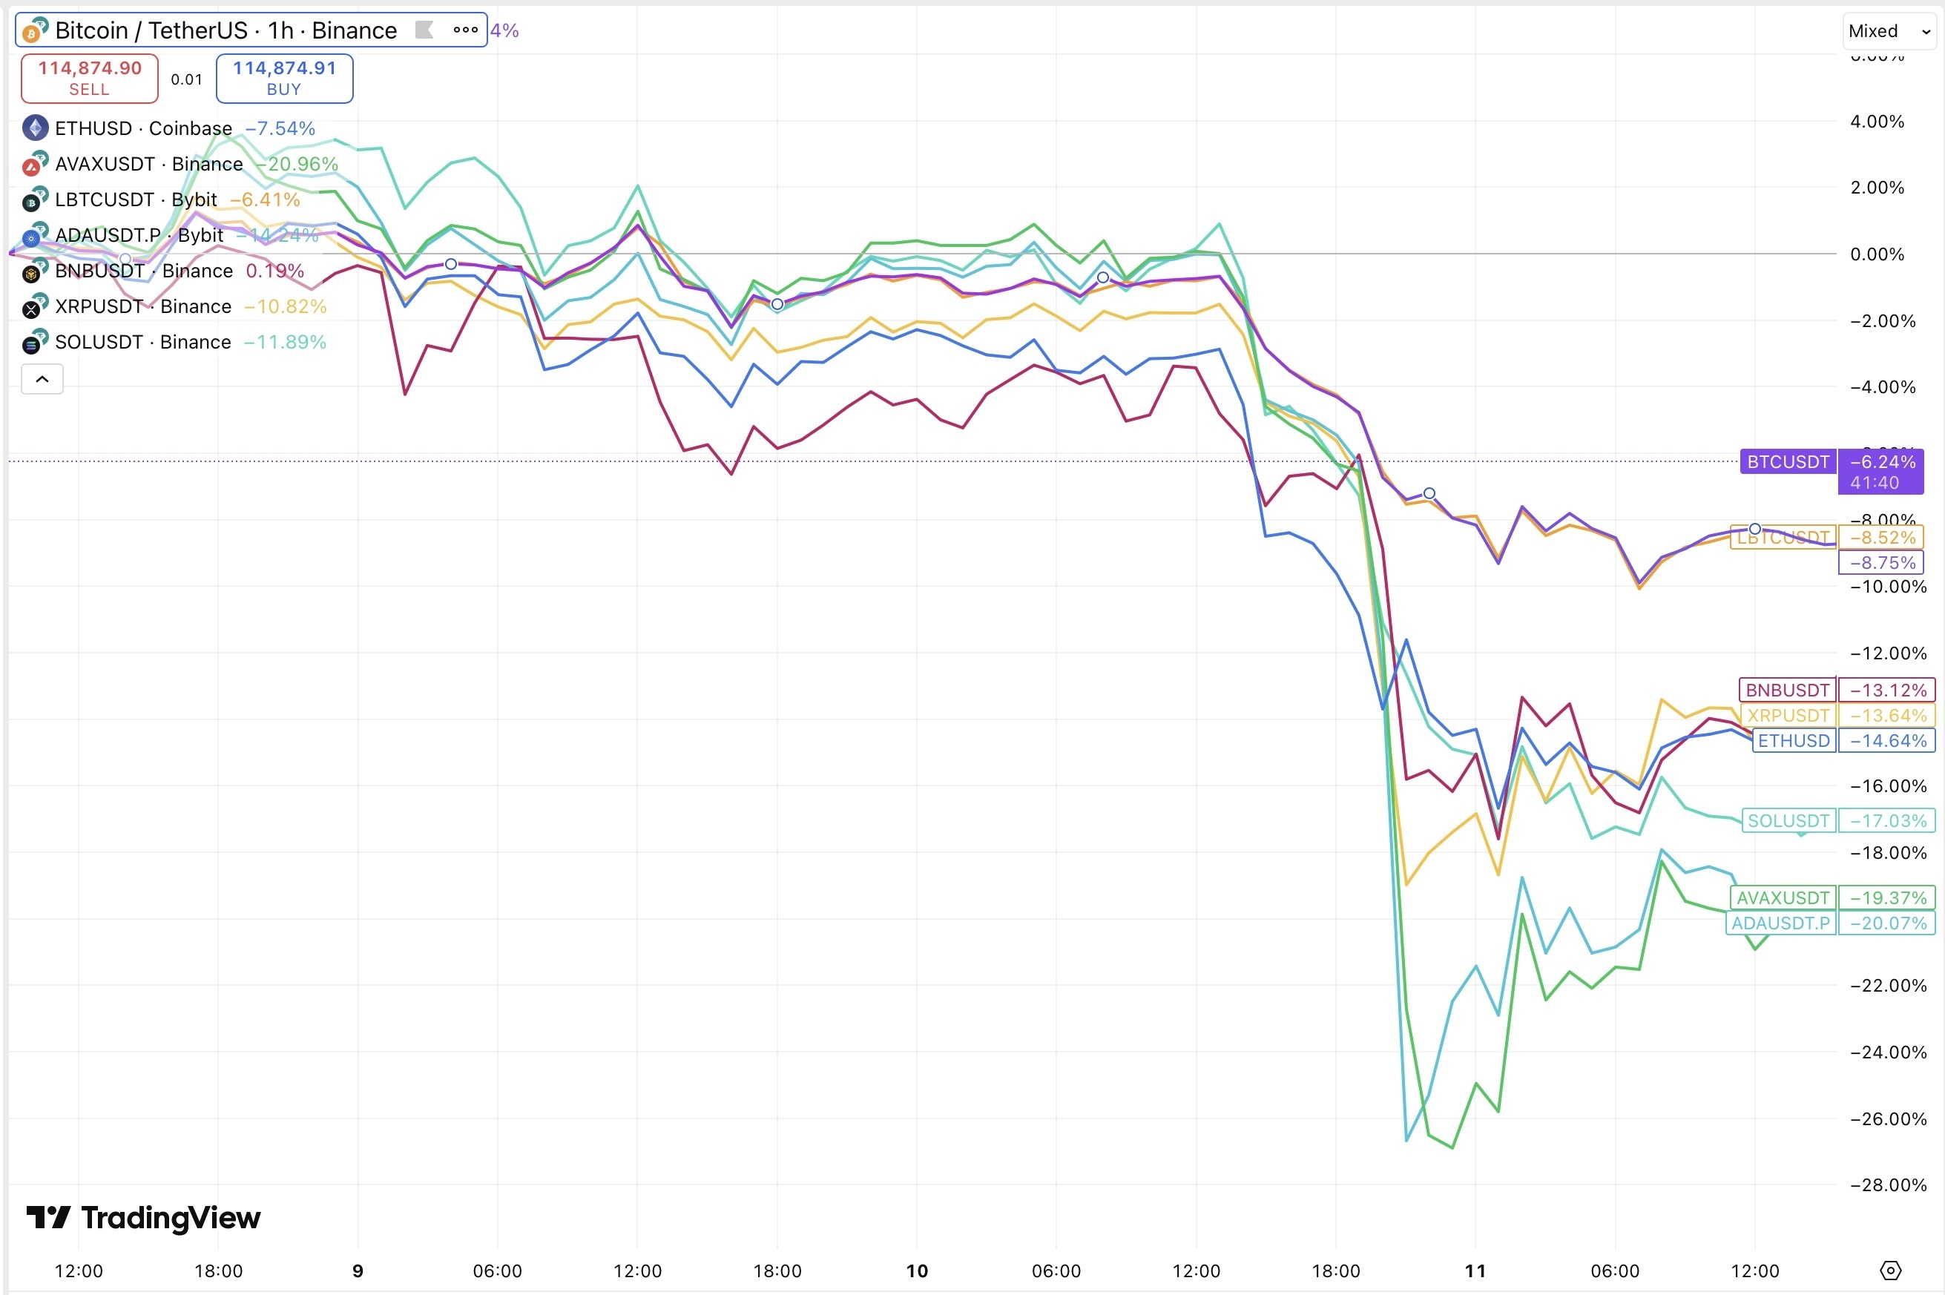Viewport: 1945px width, 1295px height.
Task: Click the AVAXUSDT price scale label
Action: pyautogui.click(x=1783, y=897)
